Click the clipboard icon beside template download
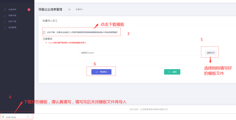 [x=44, y=32]
